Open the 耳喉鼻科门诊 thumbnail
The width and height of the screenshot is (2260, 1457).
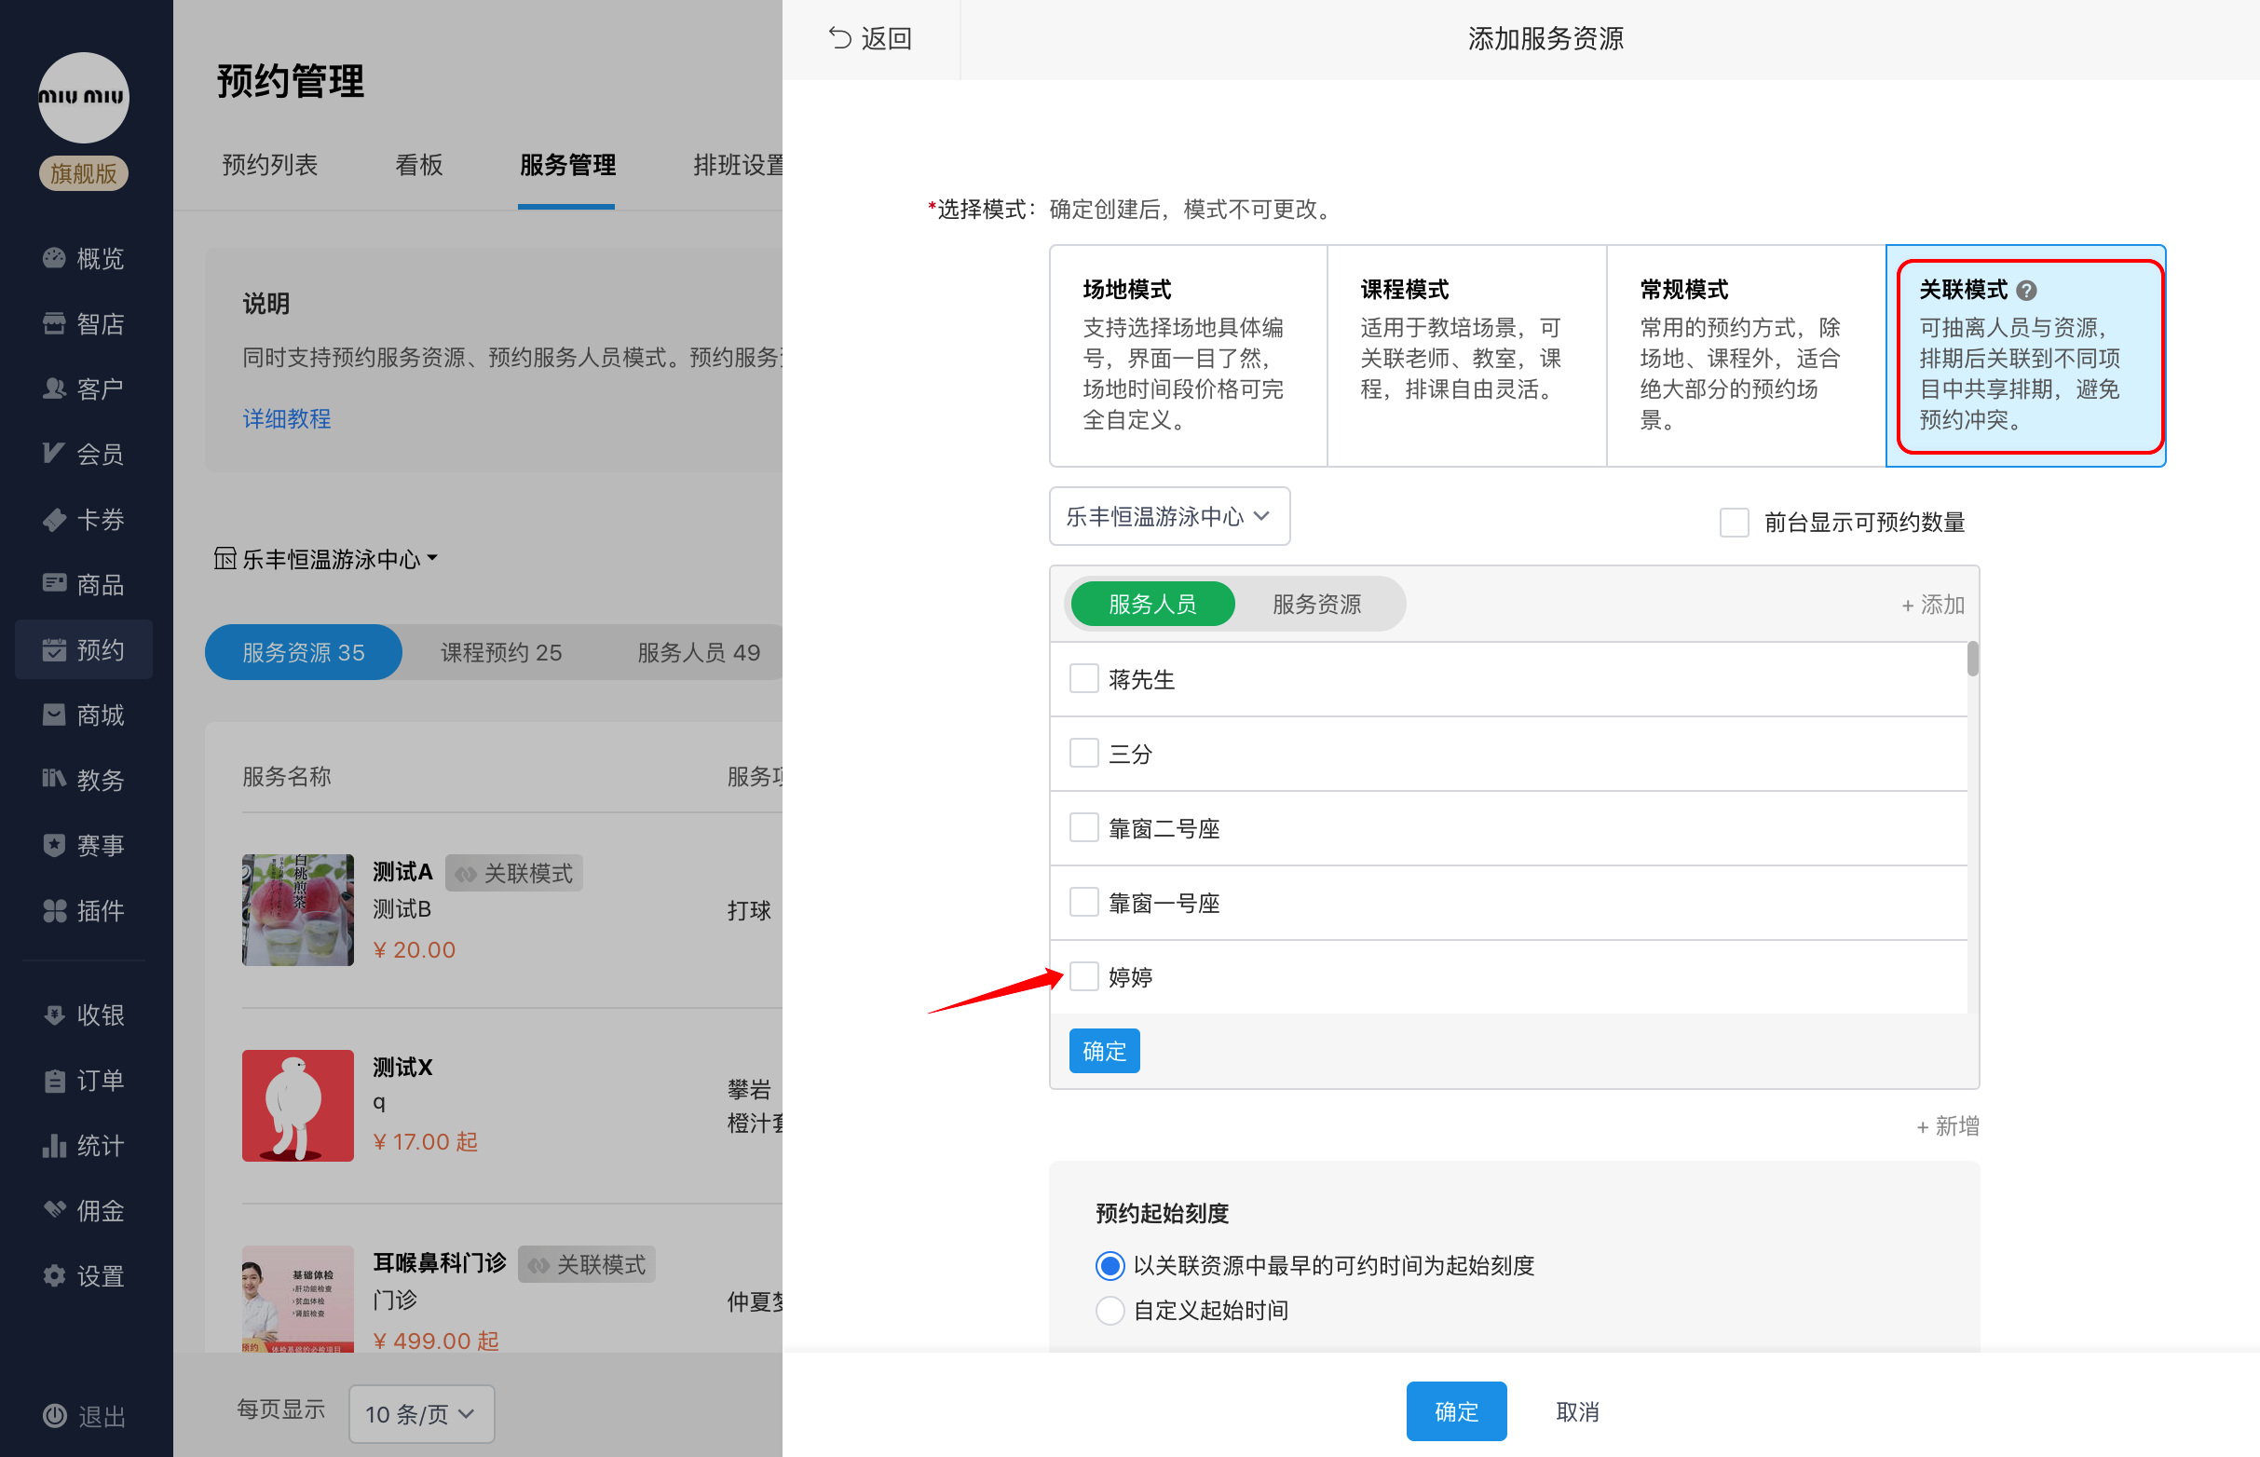click(297, 1298)
